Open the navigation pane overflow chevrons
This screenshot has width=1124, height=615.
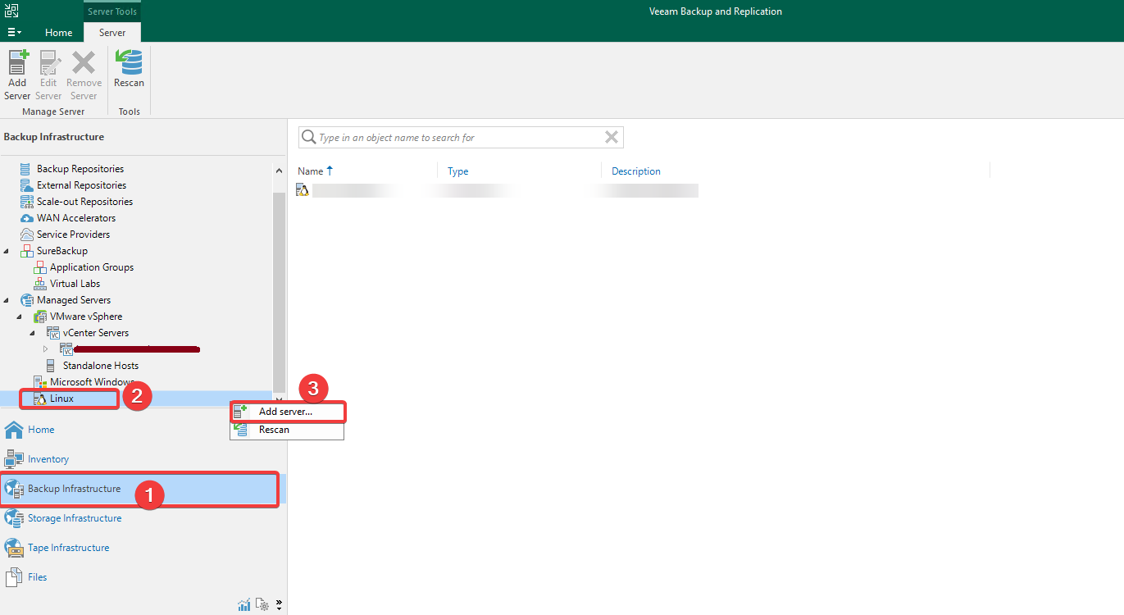tap(280, 605)
